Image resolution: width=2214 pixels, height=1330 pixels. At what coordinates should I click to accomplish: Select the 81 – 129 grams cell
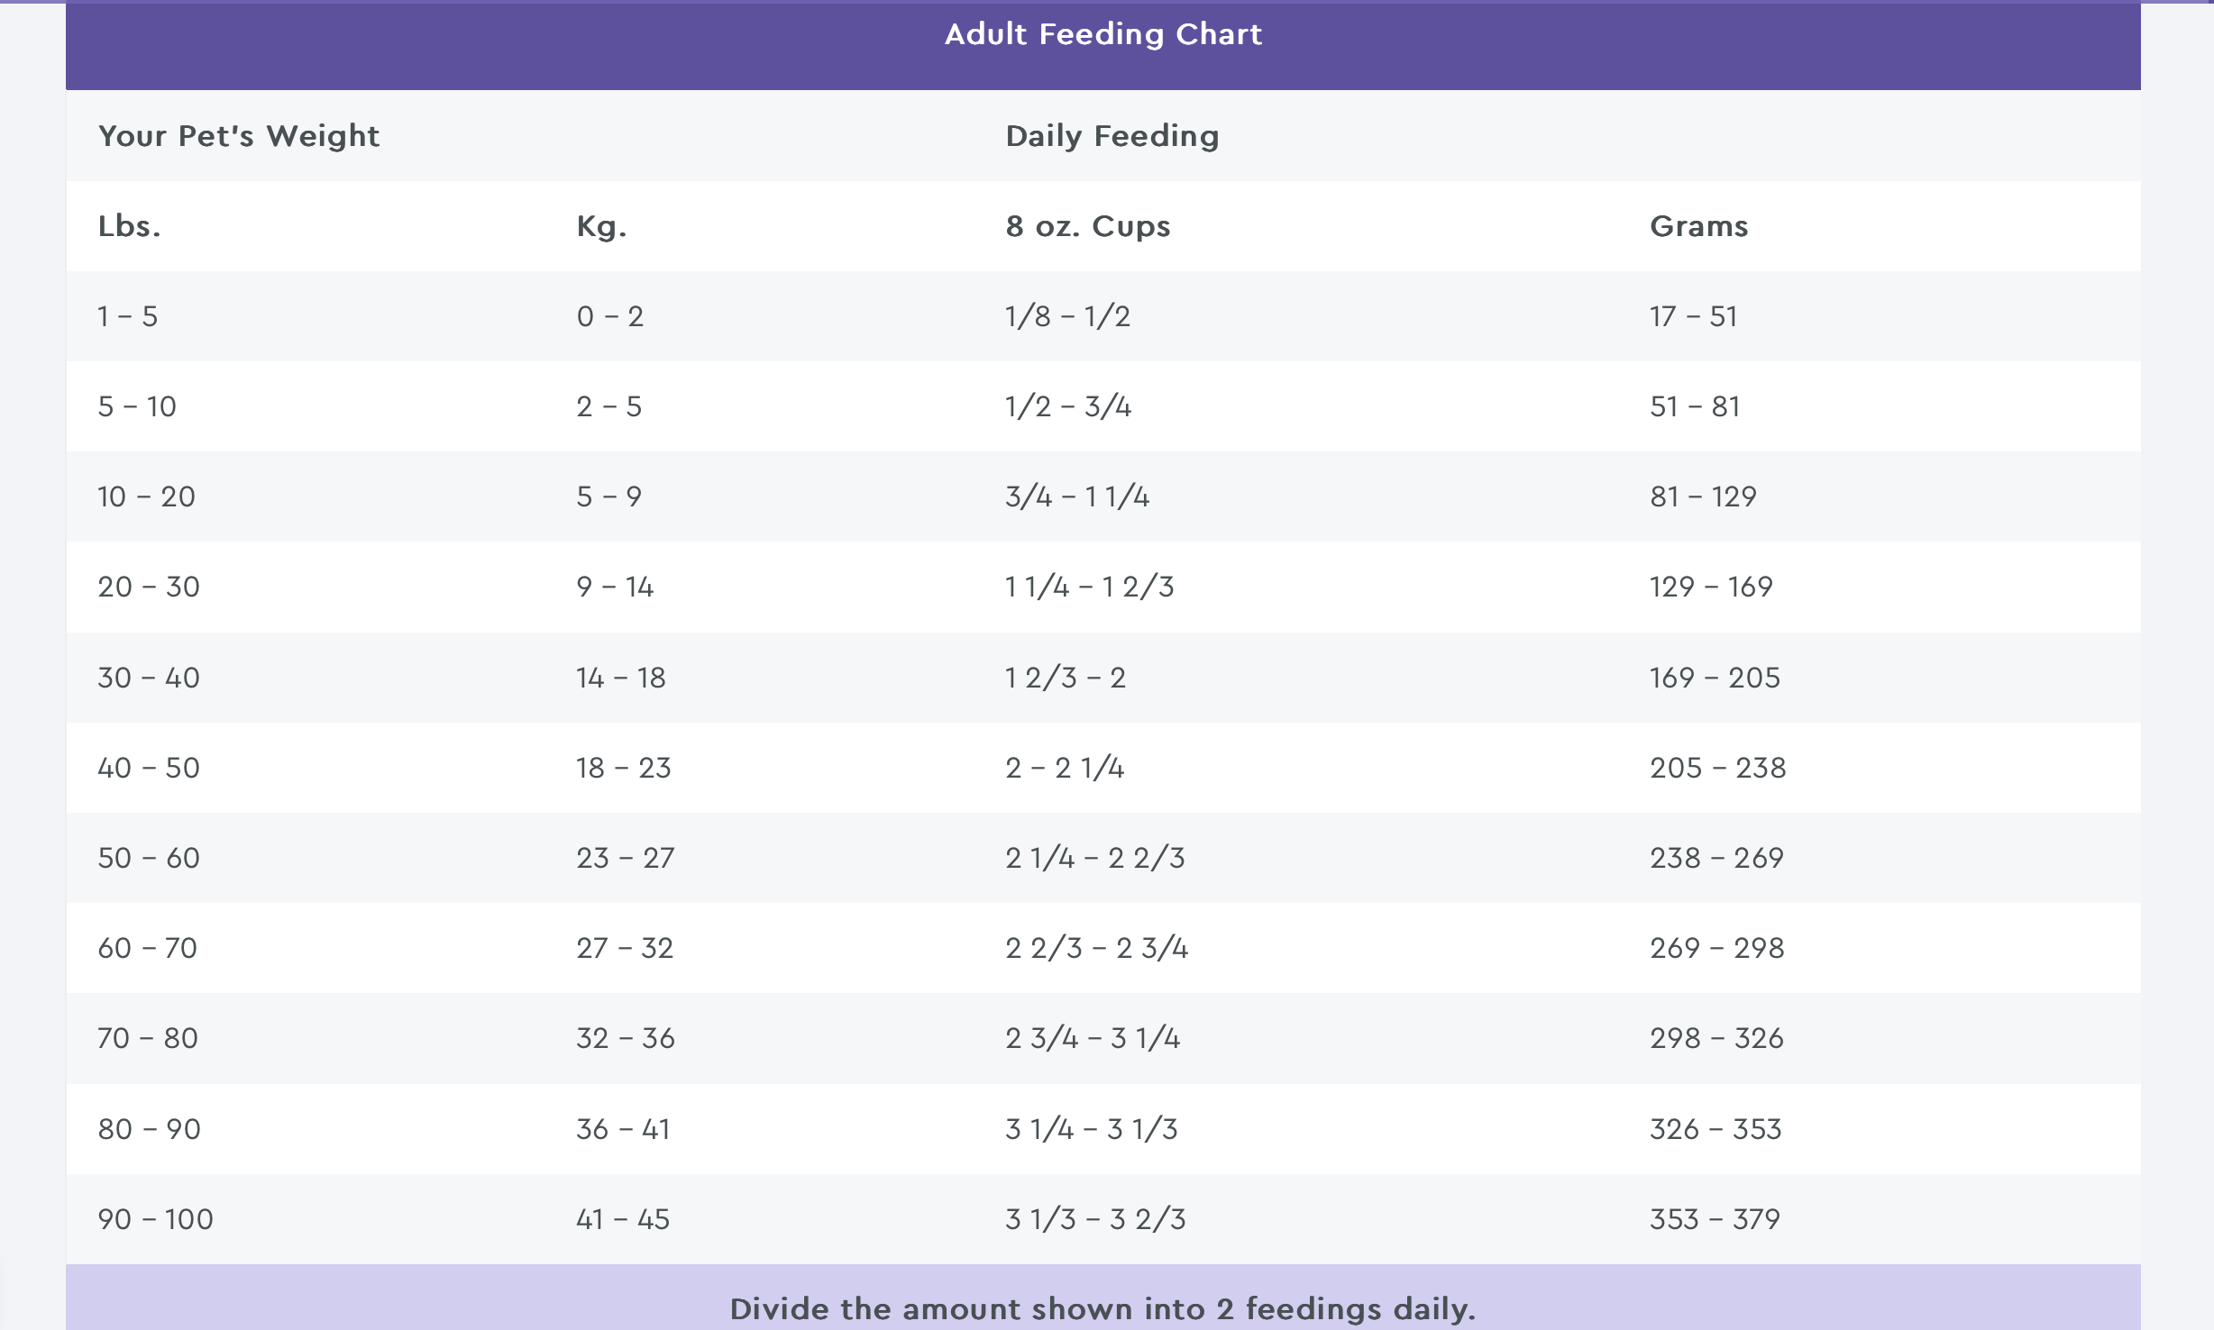1703,496
